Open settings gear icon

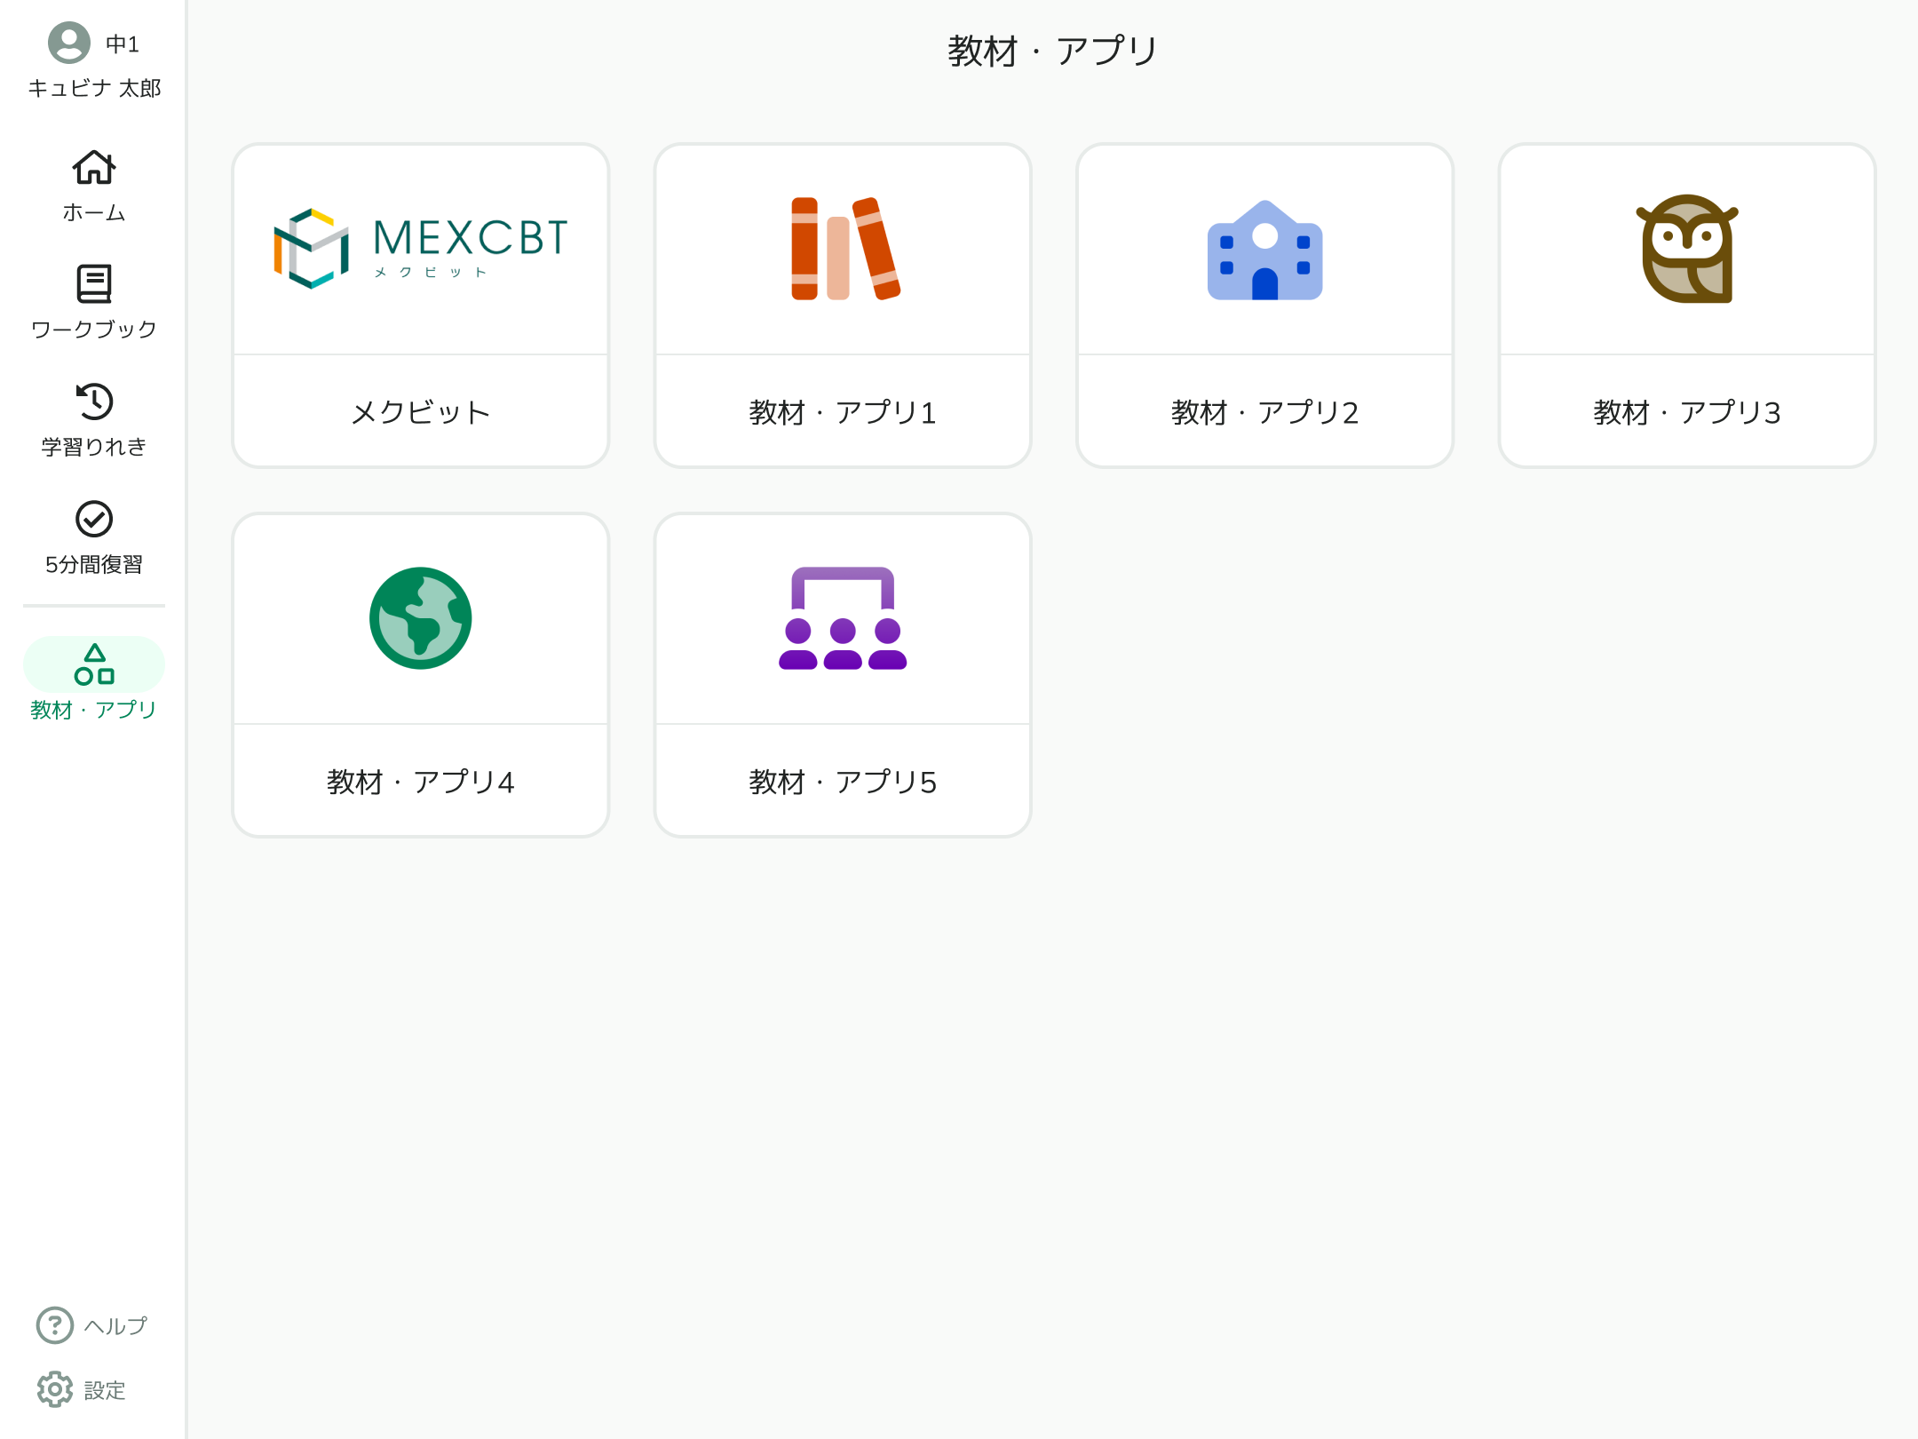[x=55, y=1389]
